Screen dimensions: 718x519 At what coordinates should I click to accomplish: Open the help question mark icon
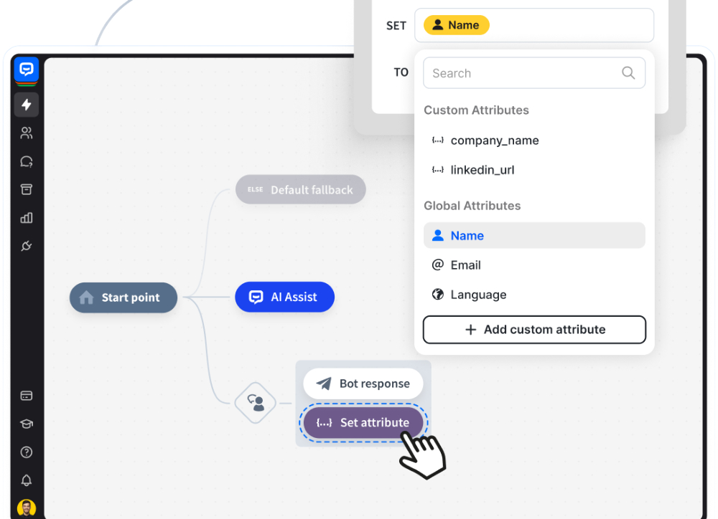click(27, 452)
